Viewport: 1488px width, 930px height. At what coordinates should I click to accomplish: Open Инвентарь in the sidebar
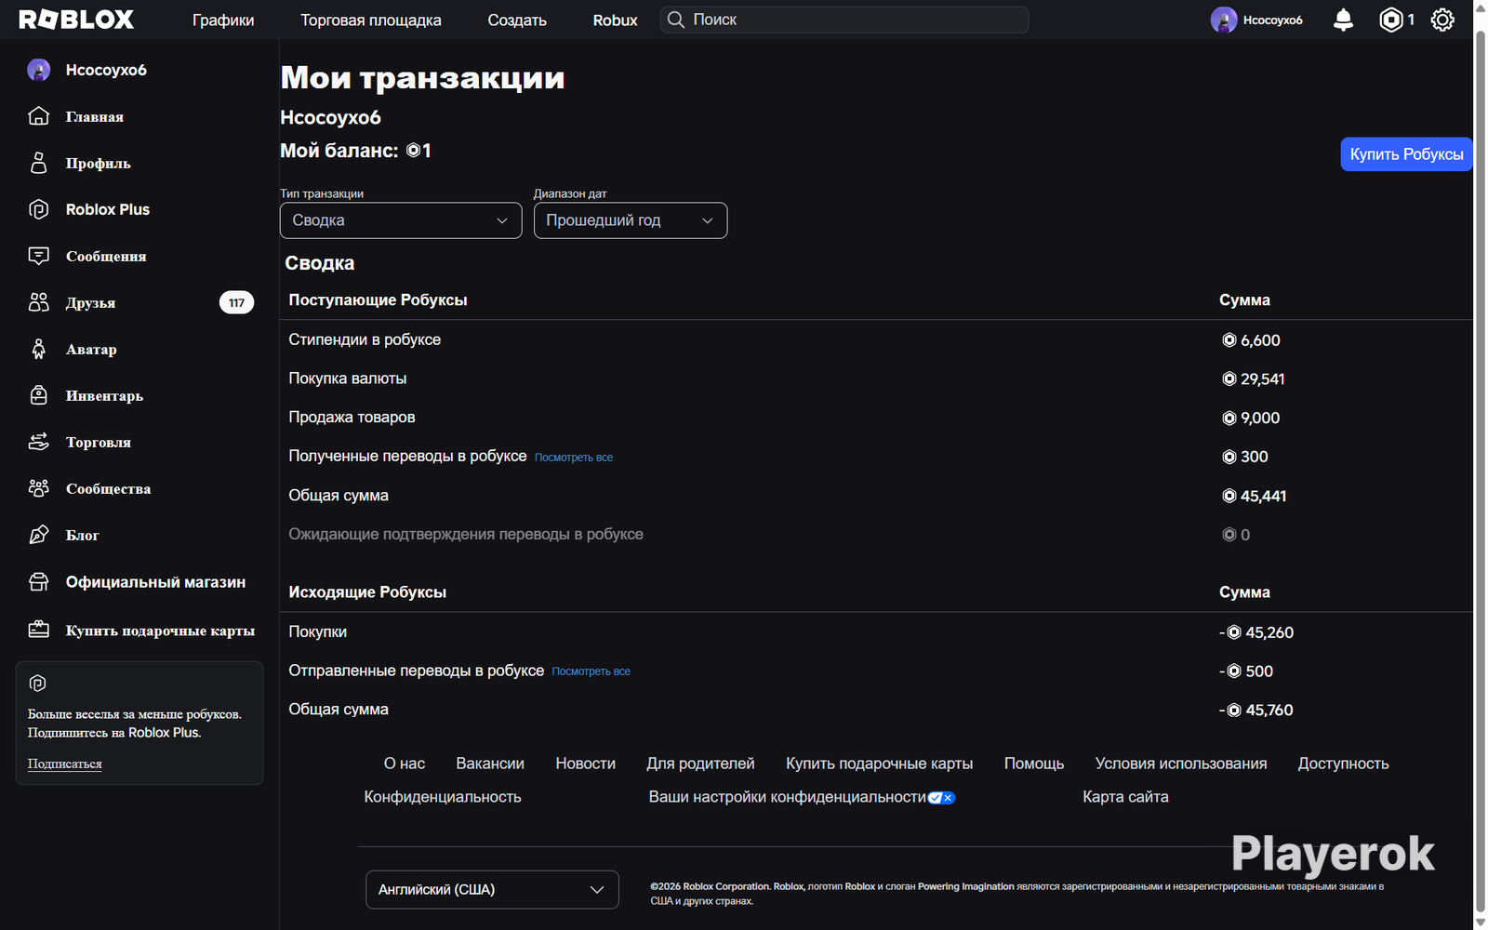104,395
